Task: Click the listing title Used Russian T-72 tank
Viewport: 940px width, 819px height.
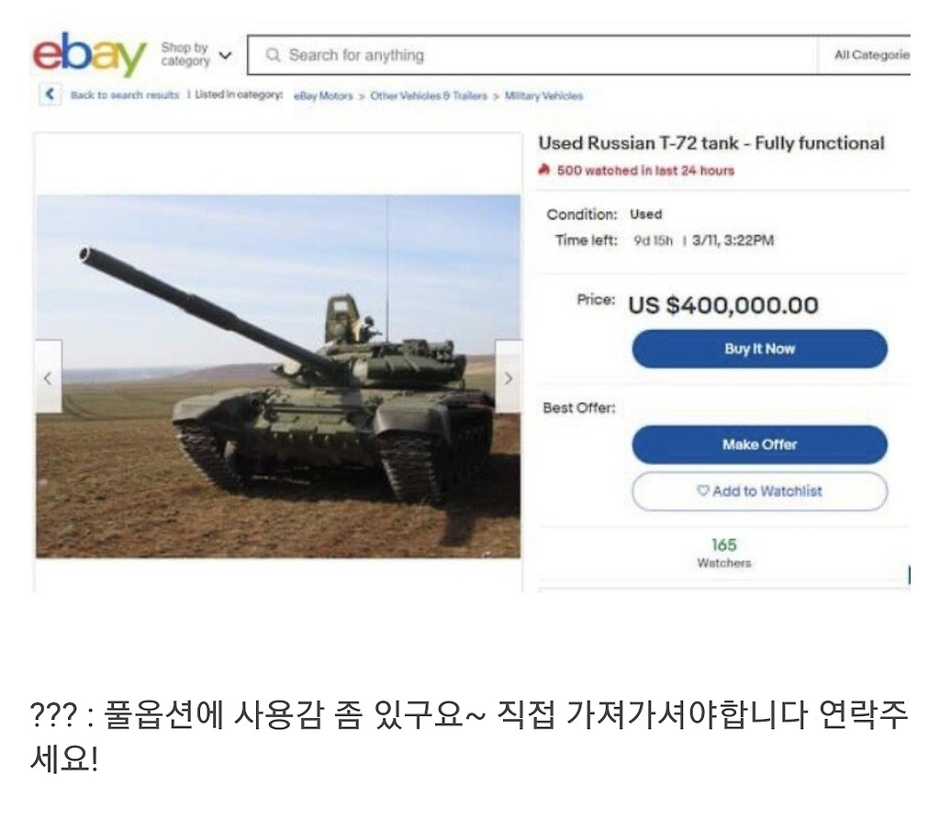Action: click(x=711, y=143)
